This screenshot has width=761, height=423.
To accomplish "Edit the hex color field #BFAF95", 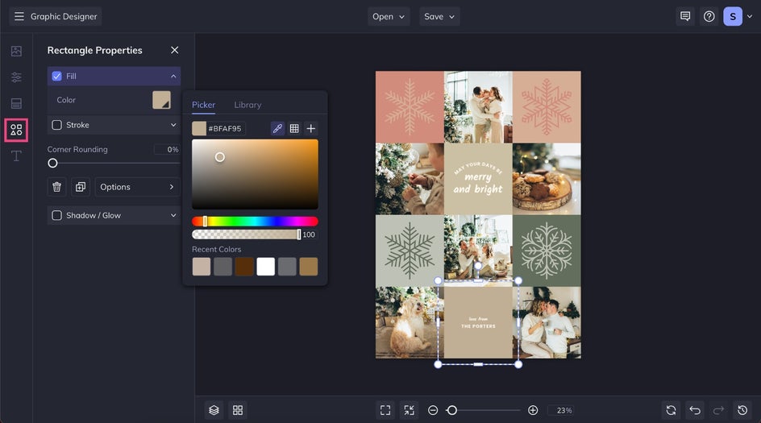I will [225, 129].
